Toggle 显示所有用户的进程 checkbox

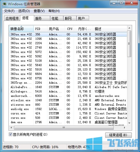[10, 134]
